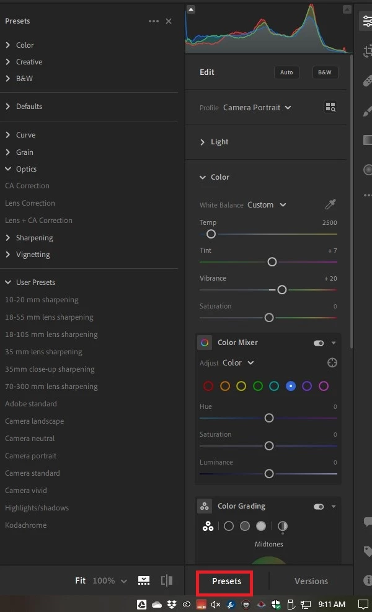Select the Healing bandage tool
This screenshot has height=612, width=372.
tap(367, 81)
